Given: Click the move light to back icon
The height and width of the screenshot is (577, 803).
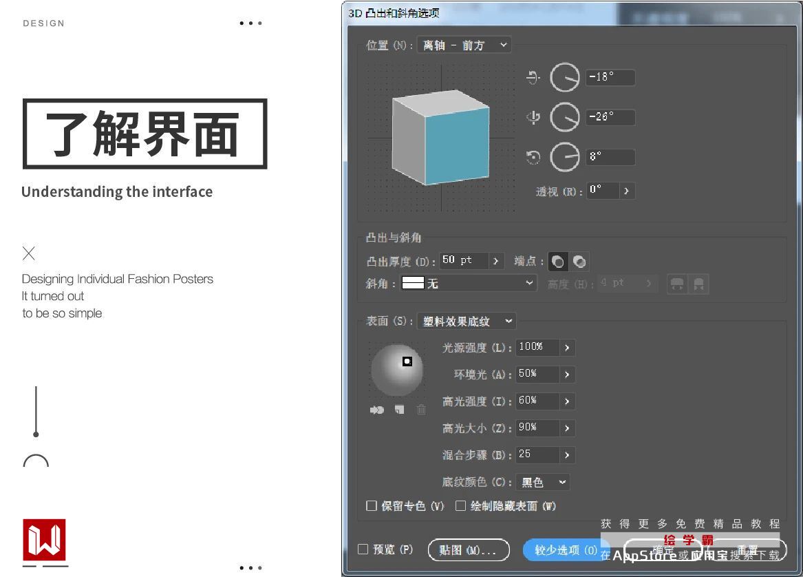Looking at the screenshot, I should tap(377, 410).
